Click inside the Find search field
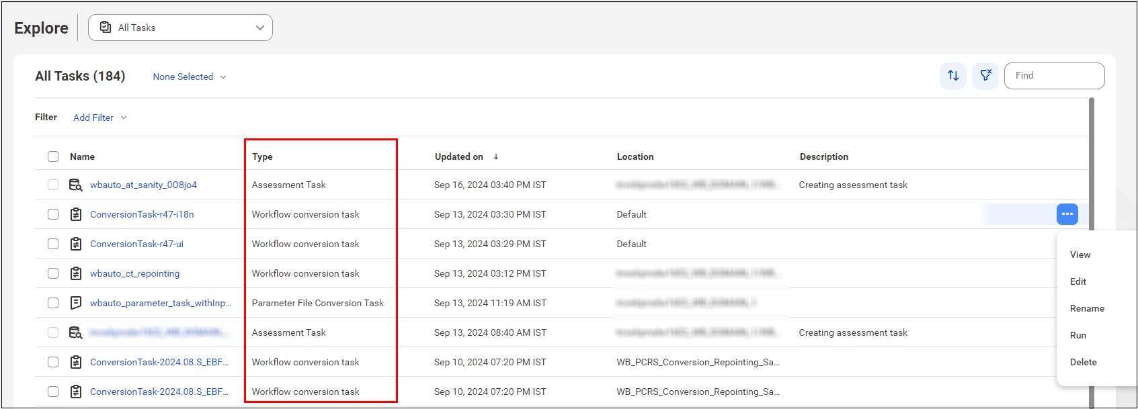 pos(1054,76)
